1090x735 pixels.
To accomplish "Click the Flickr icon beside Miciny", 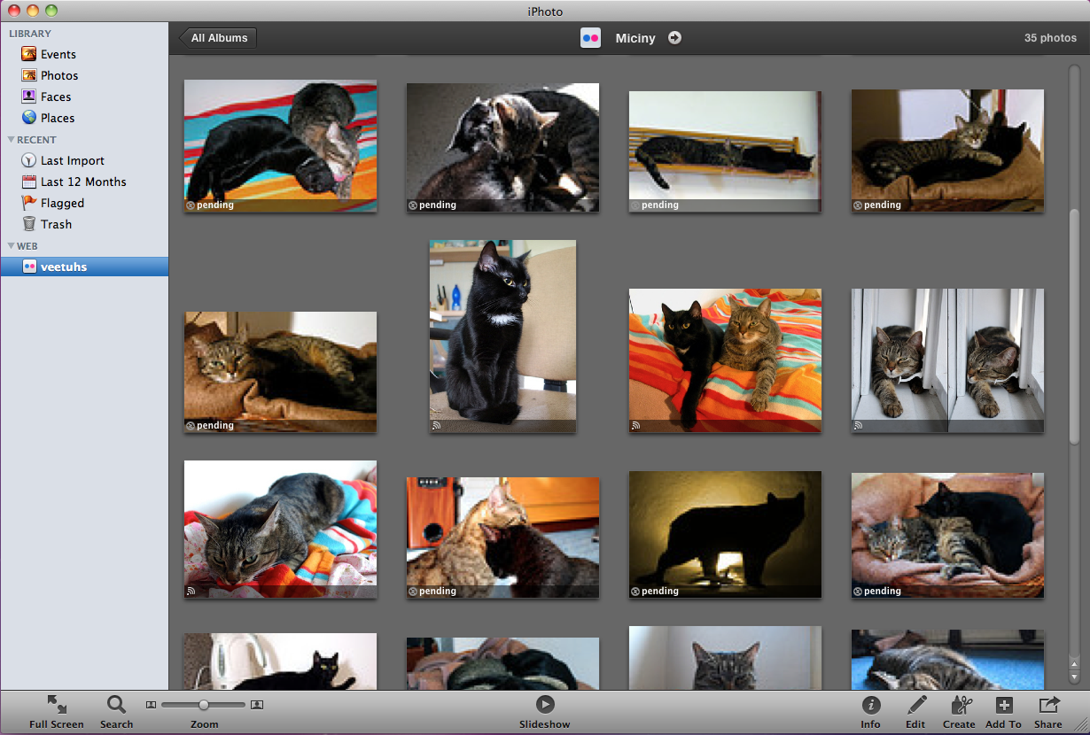I will pos(590,38).
